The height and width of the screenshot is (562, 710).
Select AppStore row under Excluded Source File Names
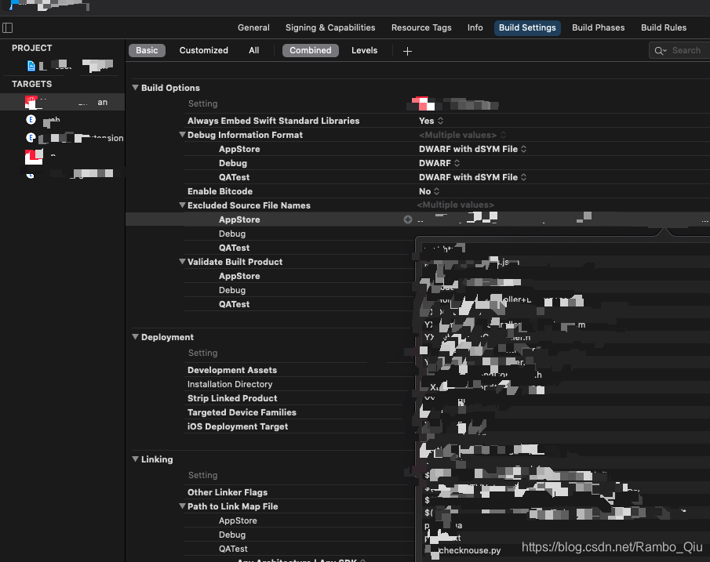click(x=239, y=219)
